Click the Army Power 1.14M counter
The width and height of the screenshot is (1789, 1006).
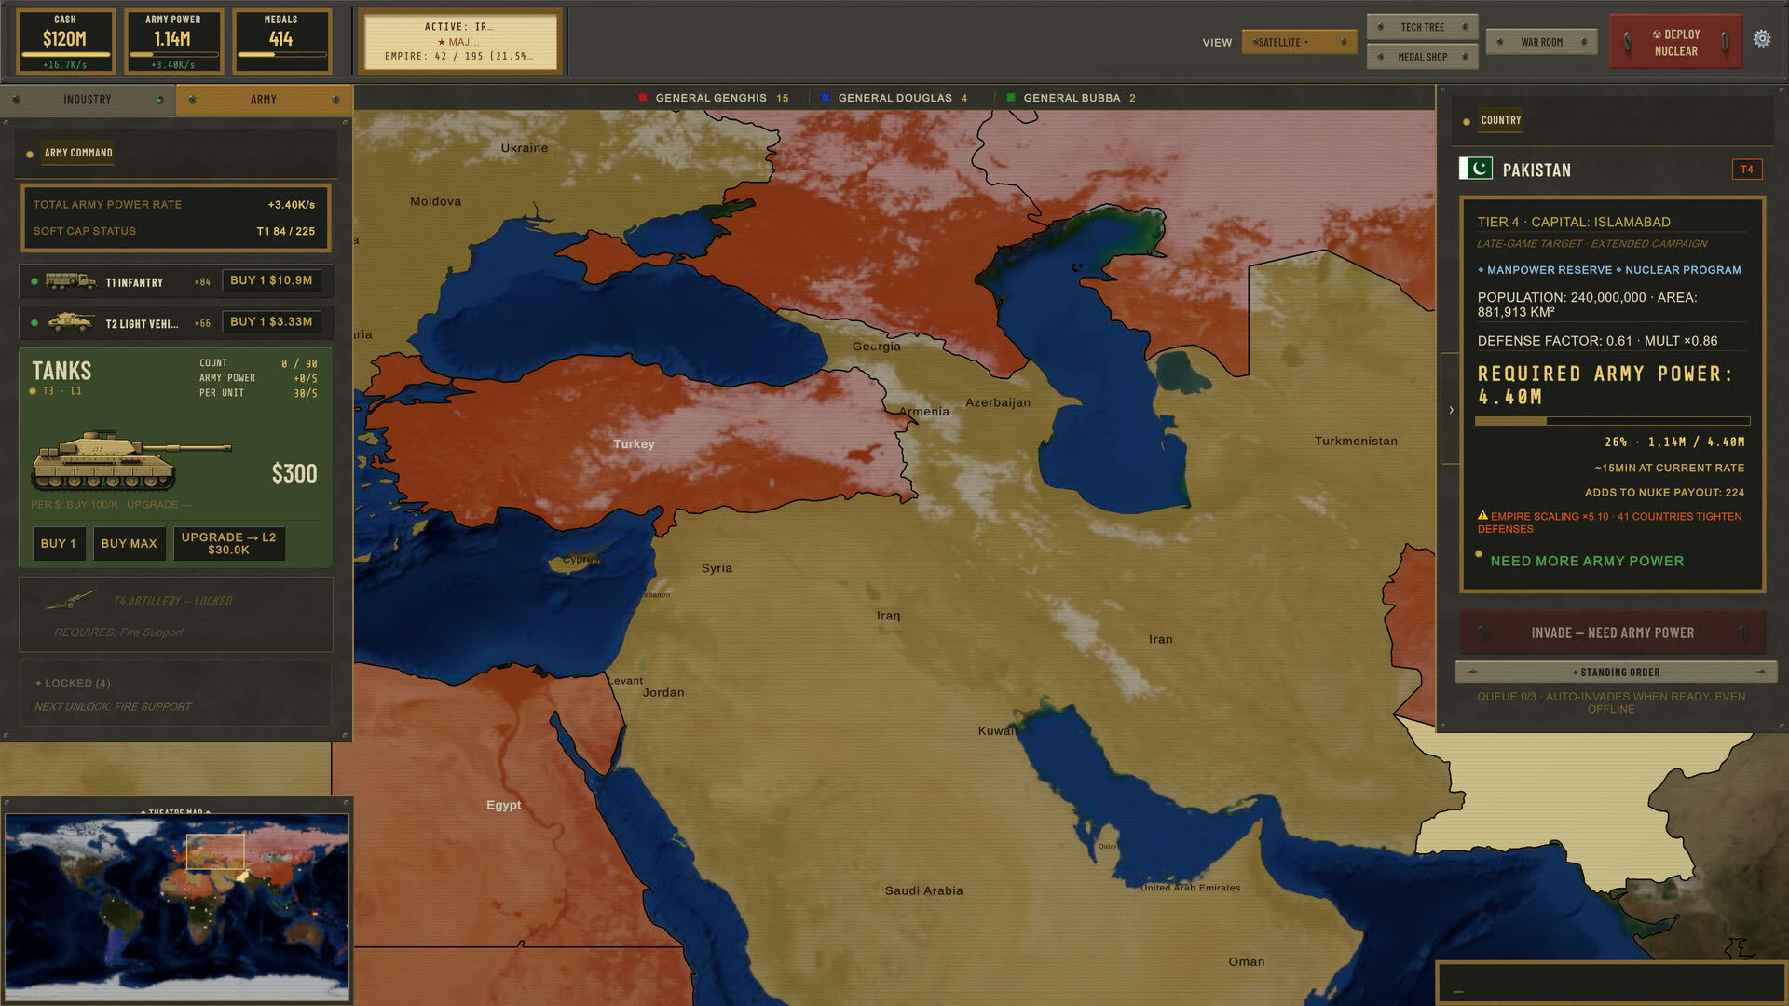pyautogui.click(x=173, y=42)
